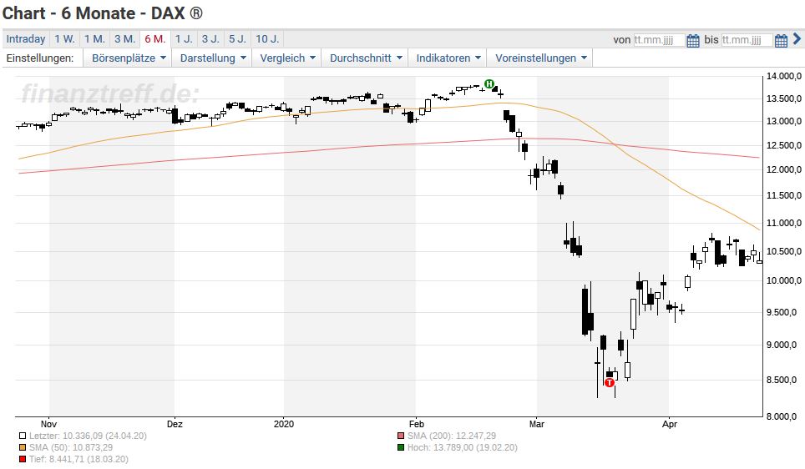Switch to the 5 J. tab

237,39
